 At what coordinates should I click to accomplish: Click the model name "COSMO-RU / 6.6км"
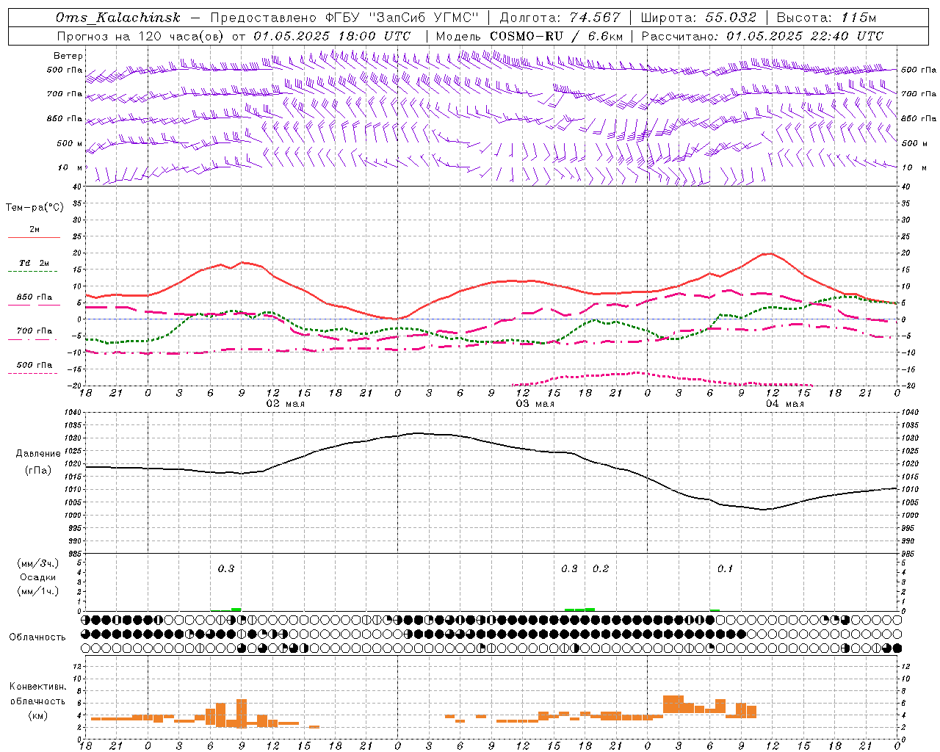[557, 36]
